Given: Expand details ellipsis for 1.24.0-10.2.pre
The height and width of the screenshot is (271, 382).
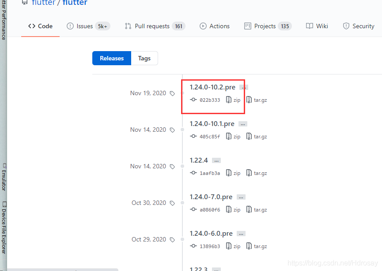Looking at the screenshot, I should point(244,88).
